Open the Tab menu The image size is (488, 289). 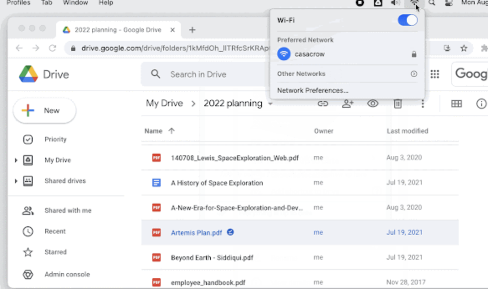[x=47, y=3]
